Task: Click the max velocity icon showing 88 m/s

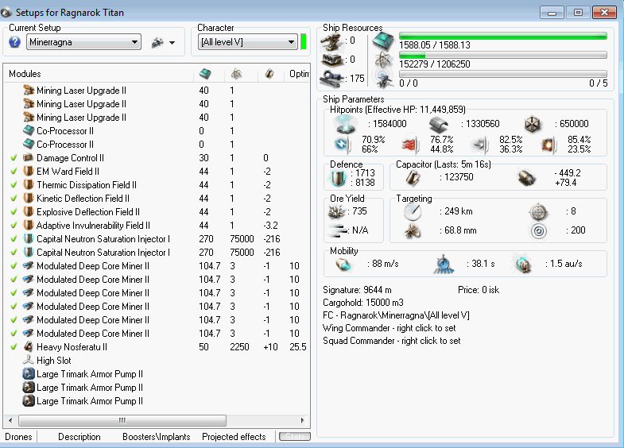Action: 343,264
